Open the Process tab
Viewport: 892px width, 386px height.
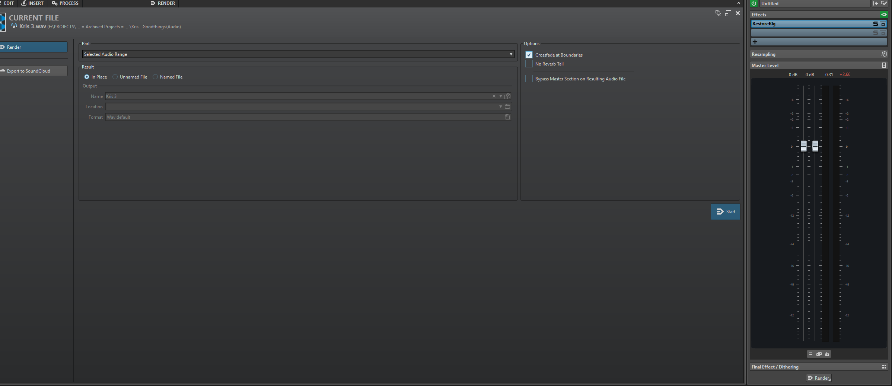coord(65,3)
